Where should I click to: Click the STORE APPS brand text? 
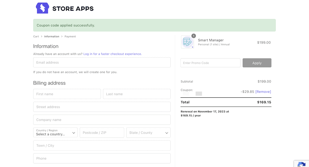73,9
